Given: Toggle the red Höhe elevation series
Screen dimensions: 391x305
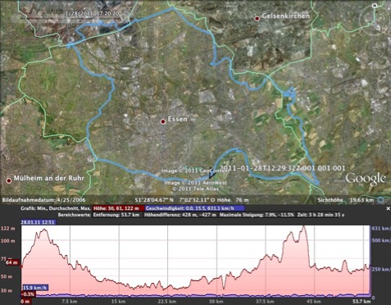Looking at the screenshot, I should tap(119, 208).
